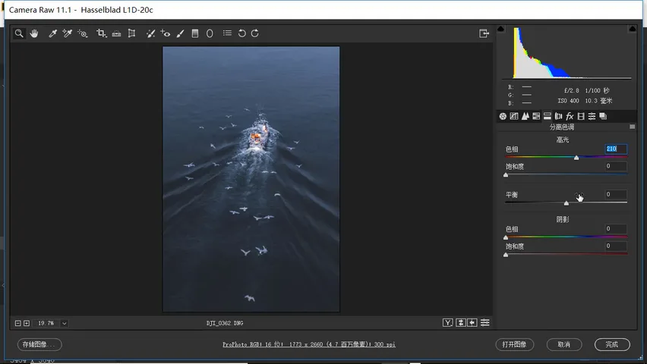Open the Effects fx panel tab

pyautogui.click(x=570, y=116)
